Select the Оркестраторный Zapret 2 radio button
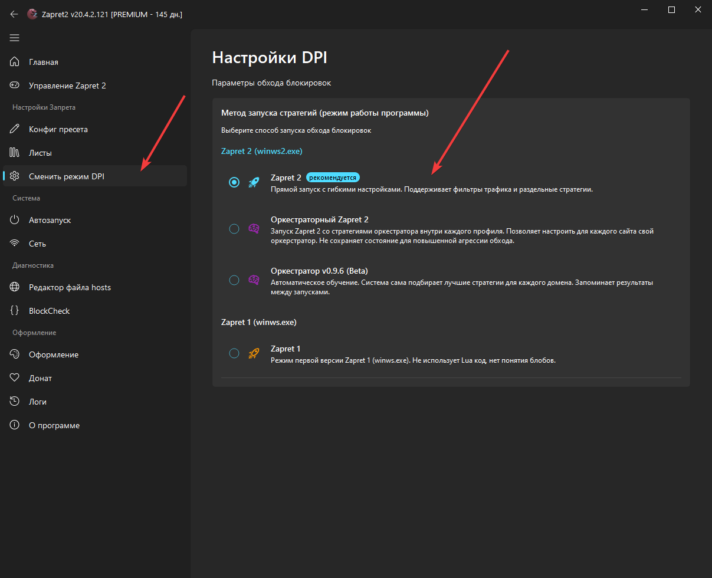712x578 pixels. (x=234, y=229)
